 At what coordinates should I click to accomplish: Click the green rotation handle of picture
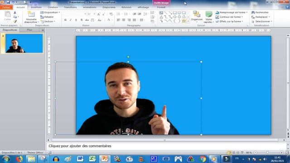tap(128, 57)
